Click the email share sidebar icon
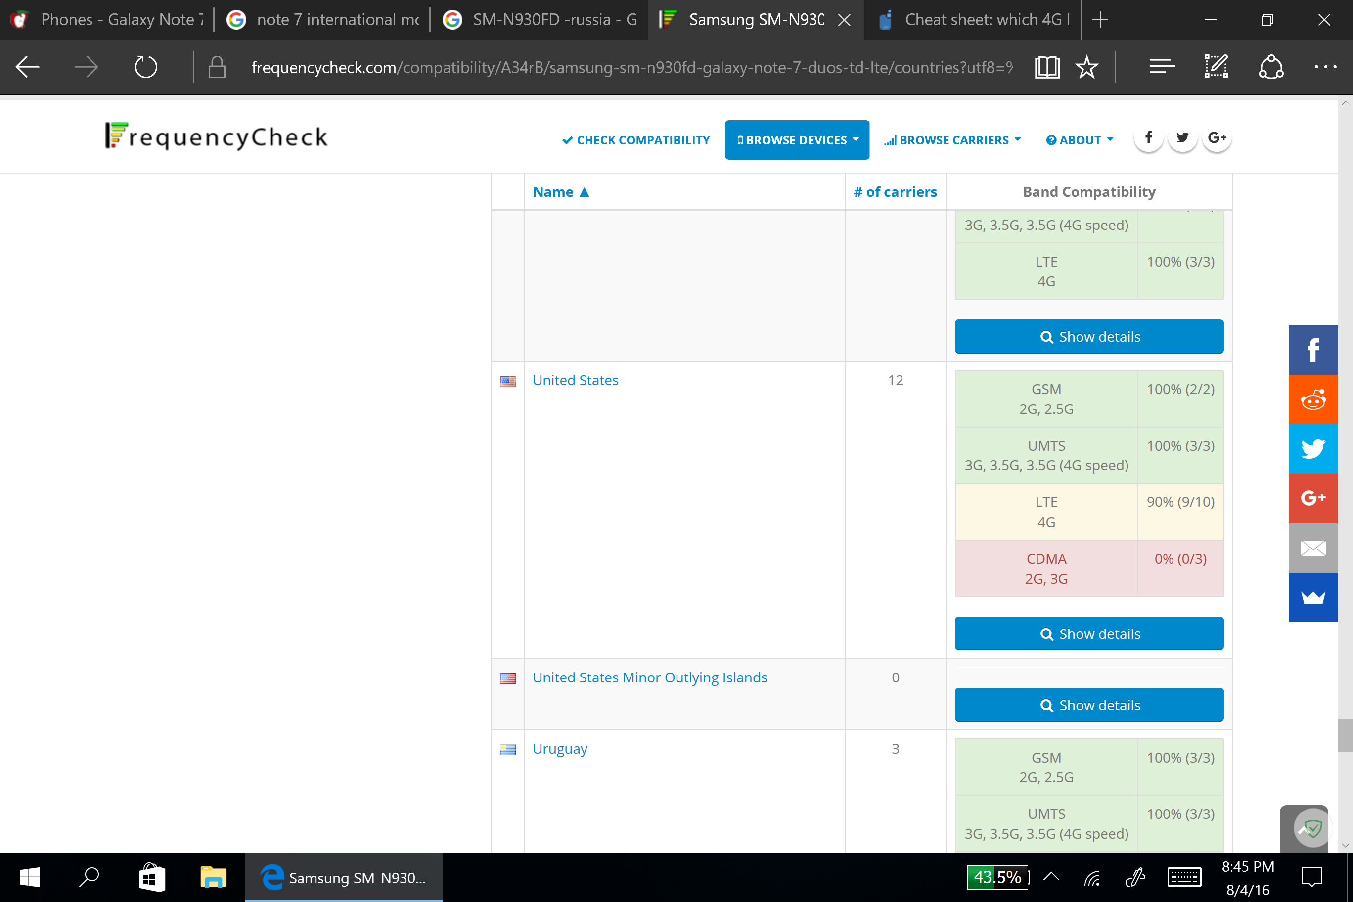Viewport: 1353px width, 902px height. coord(1313,547)
